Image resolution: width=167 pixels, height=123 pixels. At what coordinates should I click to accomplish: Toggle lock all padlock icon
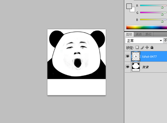[x=152, y=47]
